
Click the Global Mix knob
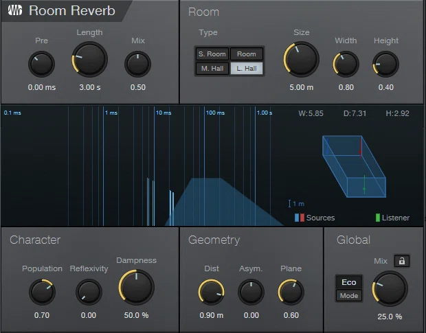pyautogui.click(x=390, y=289)
